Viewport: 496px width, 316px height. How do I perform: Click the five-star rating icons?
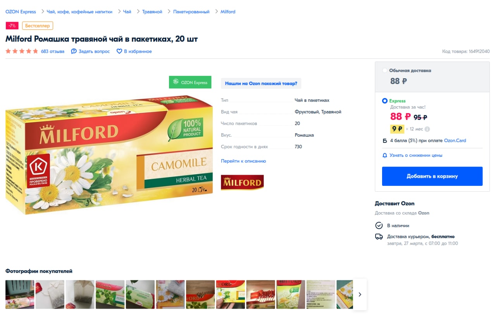[22, 51]
